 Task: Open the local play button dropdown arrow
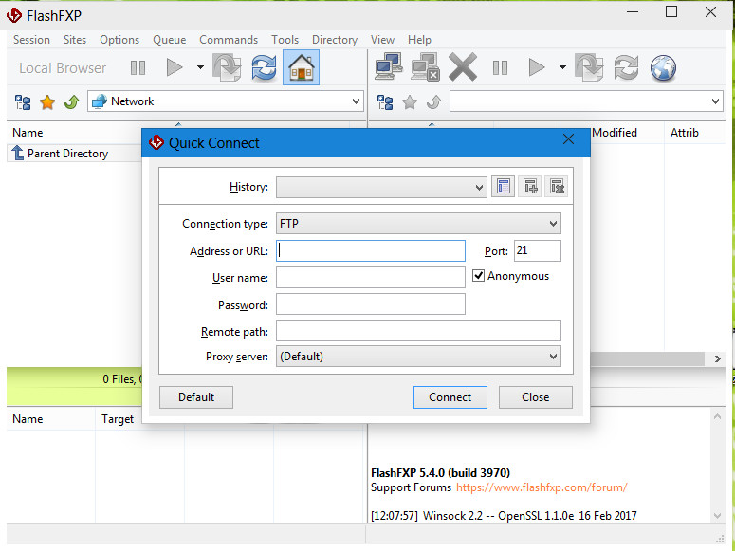point(200,67)
